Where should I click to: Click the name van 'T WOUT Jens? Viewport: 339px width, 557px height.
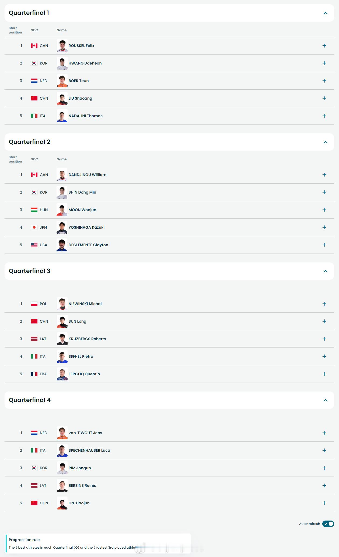coord(85,433)
